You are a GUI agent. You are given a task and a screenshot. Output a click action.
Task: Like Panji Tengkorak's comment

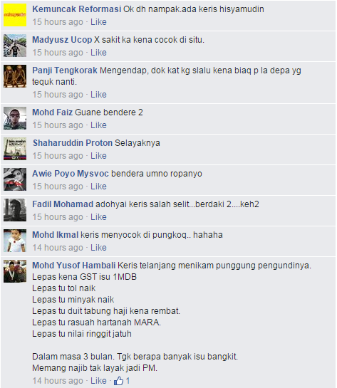point(98,95)
